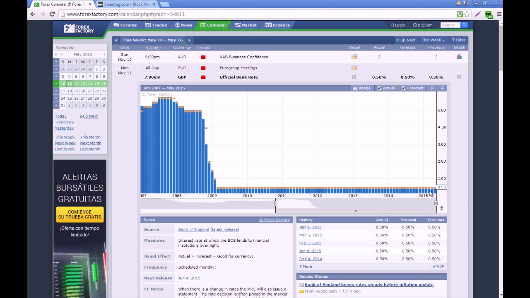Toggle the Actual series checkbox

click(379, 88)
